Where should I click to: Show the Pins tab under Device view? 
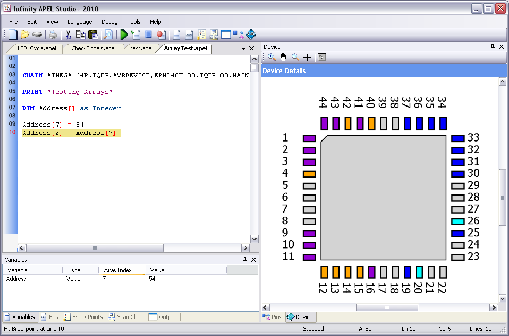pyautogui.click(x=273, y=317)
